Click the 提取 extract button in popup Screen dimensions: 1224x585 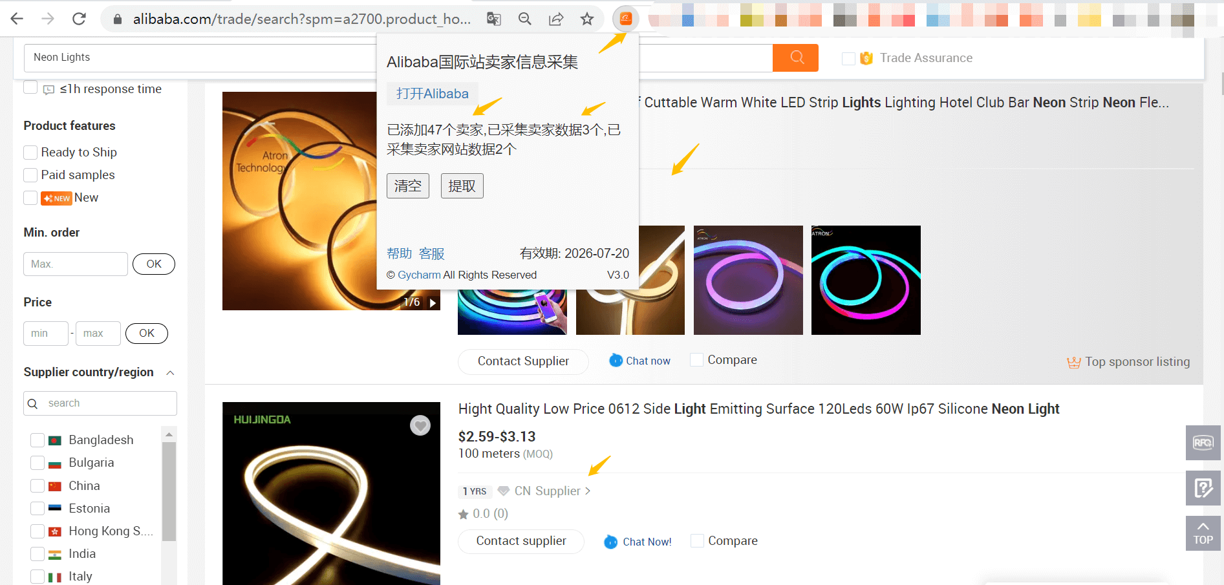[x=462, y=186]
